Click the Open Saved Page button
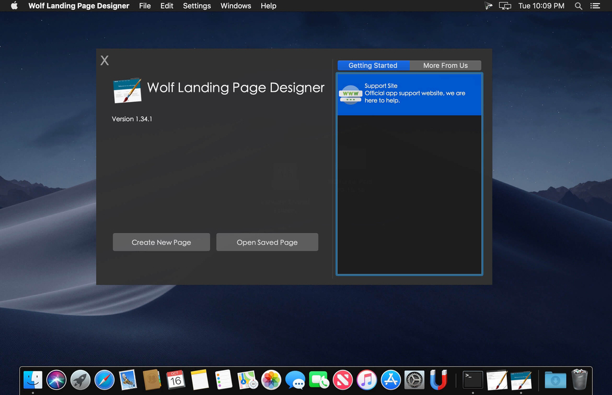Image resolution: width=612 pixels, height=395 pixels. [267, 242]
